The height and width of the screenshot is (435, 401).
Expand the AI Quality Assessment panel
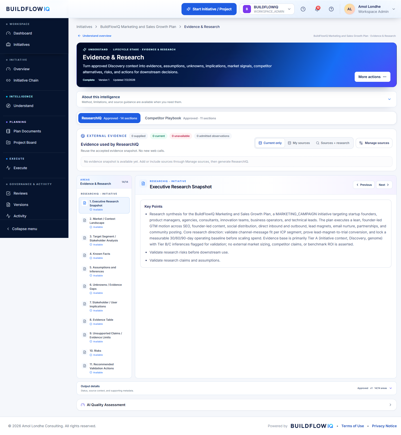237,405
